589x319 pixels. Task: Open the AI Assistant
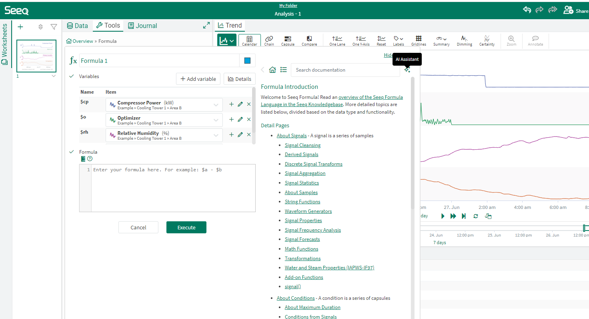407,70
